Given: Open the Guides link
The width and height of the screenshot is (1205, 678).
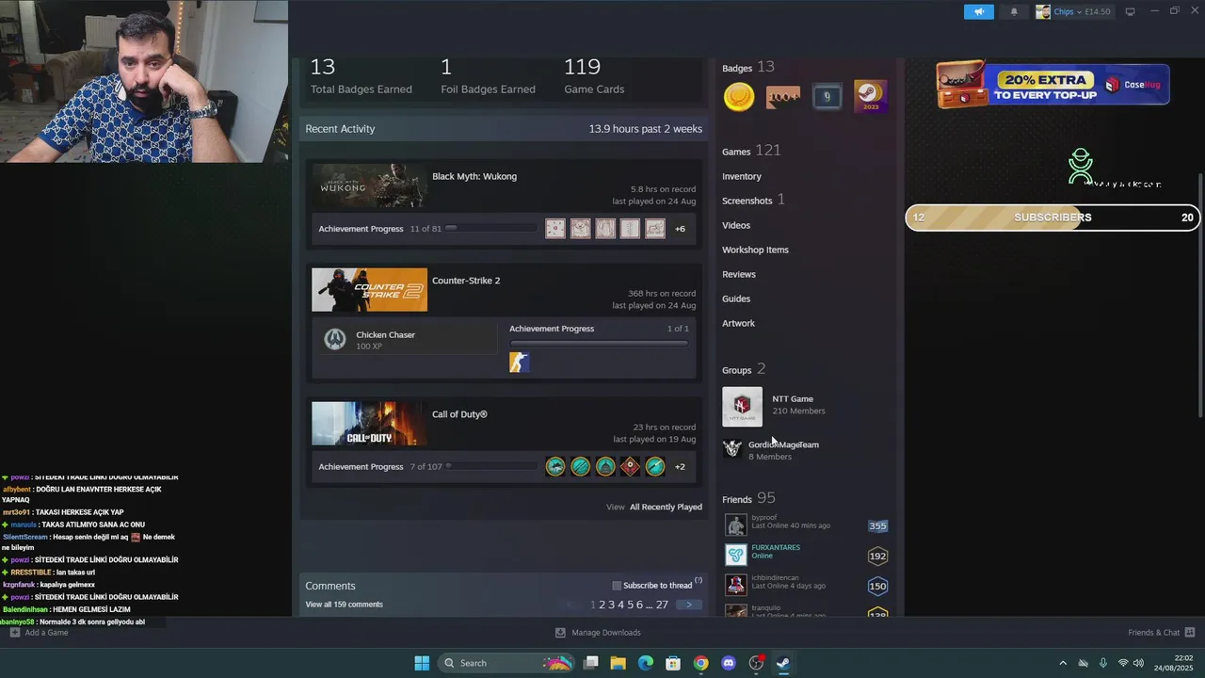Looking at the screenshot, I should (x=736, y=299).
